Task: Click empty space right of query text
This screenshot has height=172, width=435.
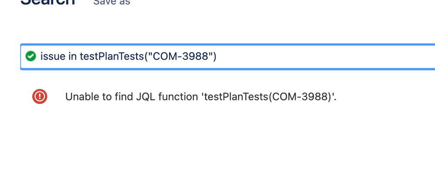Action: click(324, 57)
